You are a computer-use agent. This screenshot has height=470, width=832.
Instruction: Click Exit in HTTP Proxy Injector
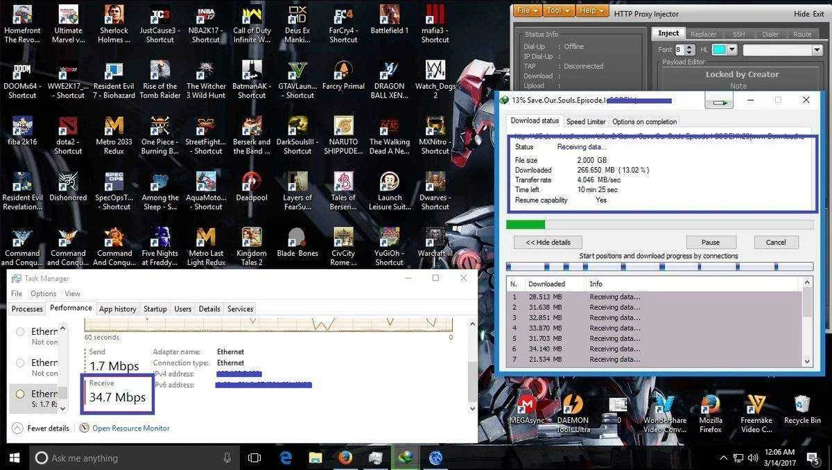820,14
